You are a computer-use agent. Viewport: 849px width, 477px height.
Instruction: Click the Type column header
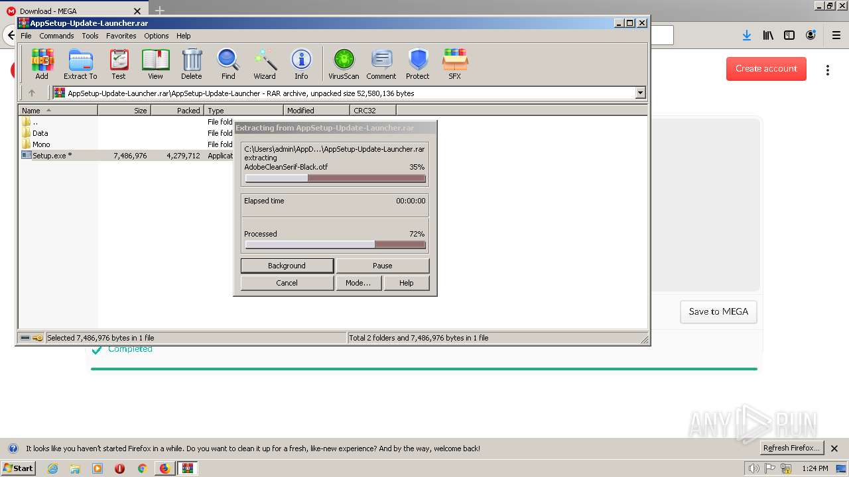click(244, 111)
